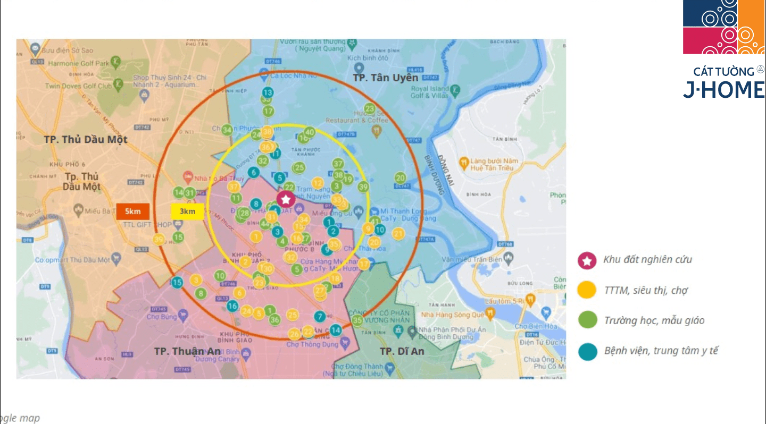Select green school marker number 11
This screenshot has height=424, width=766.
coord(236,198)
